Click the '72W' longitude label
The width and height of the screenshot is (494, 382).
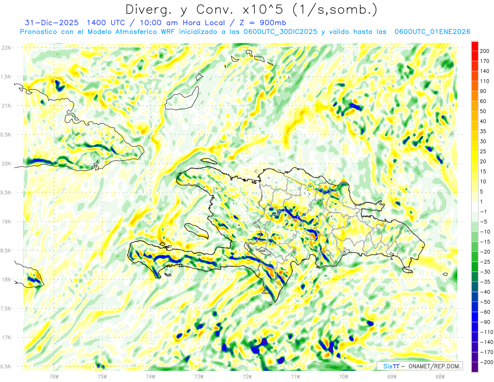pyautogui.click(x=247, y=376)
